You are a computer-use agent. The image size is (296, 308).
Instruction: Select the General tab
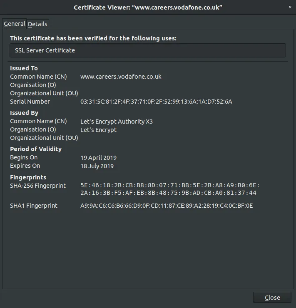pos(14,24)
